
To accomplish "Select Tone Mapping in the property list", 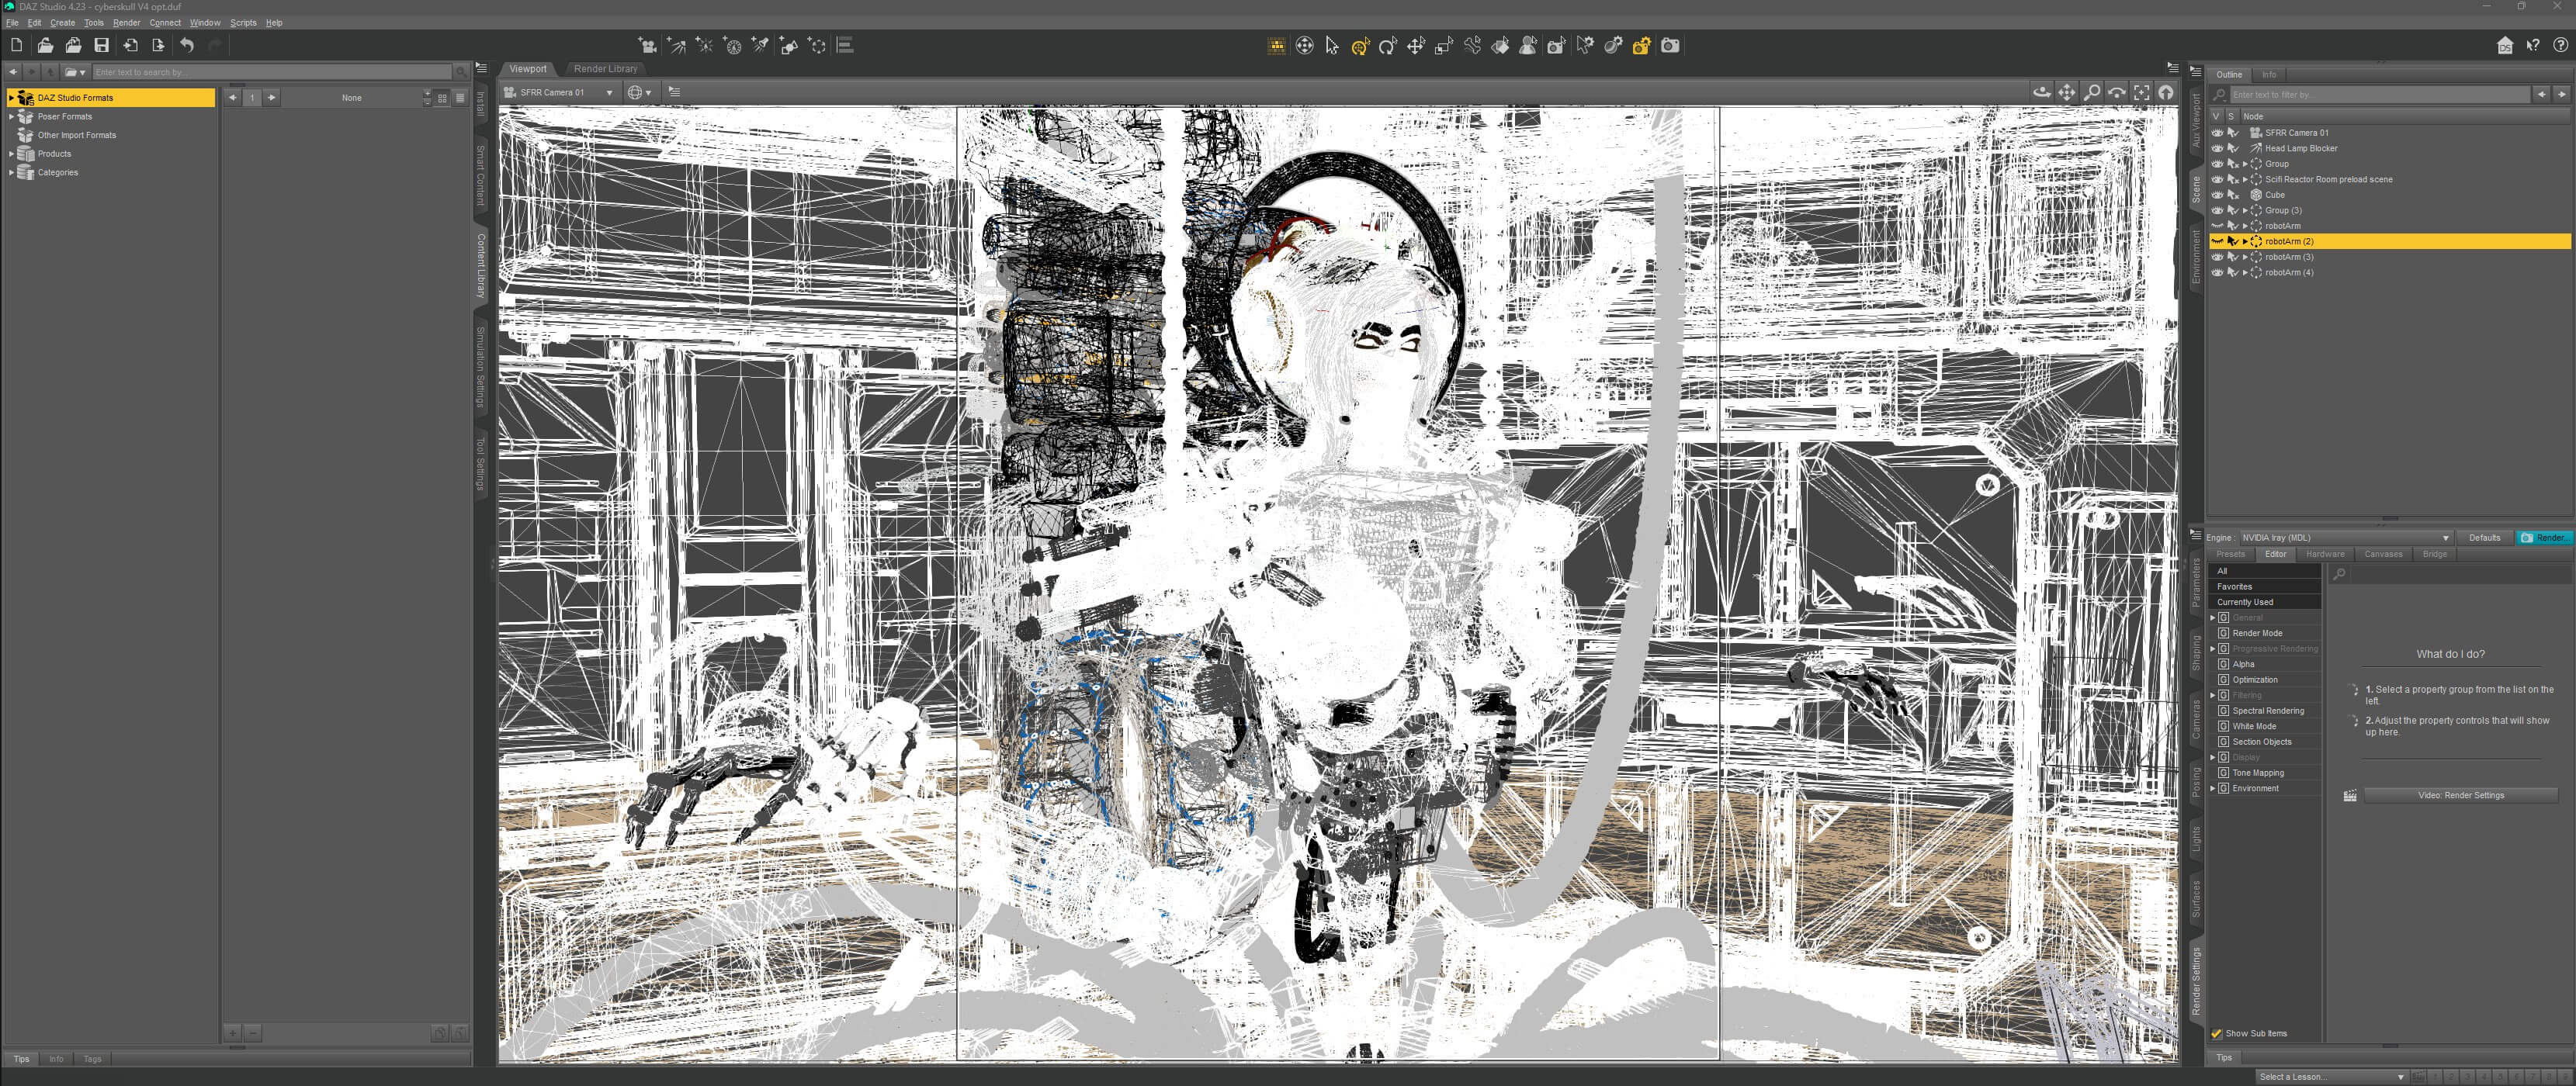I will coord(2258,773).
